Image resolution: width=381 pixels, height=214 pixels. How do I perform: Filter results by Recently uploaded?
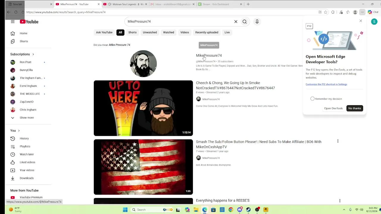(207, 32)
